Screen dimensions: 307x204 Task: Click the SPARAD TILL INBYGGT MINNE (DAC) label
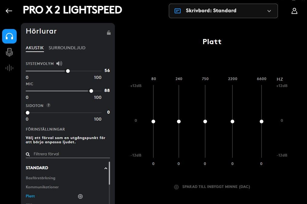pyautogui.click(x=216, y=187)
